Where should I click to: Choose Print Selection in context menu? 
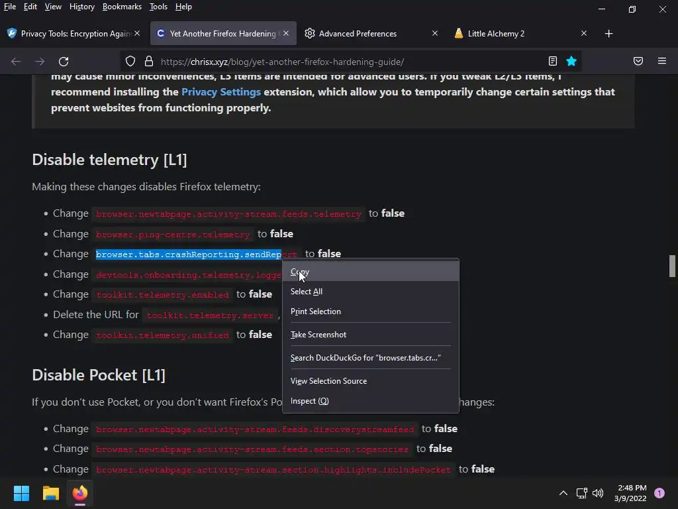click(x=371, y=311)
